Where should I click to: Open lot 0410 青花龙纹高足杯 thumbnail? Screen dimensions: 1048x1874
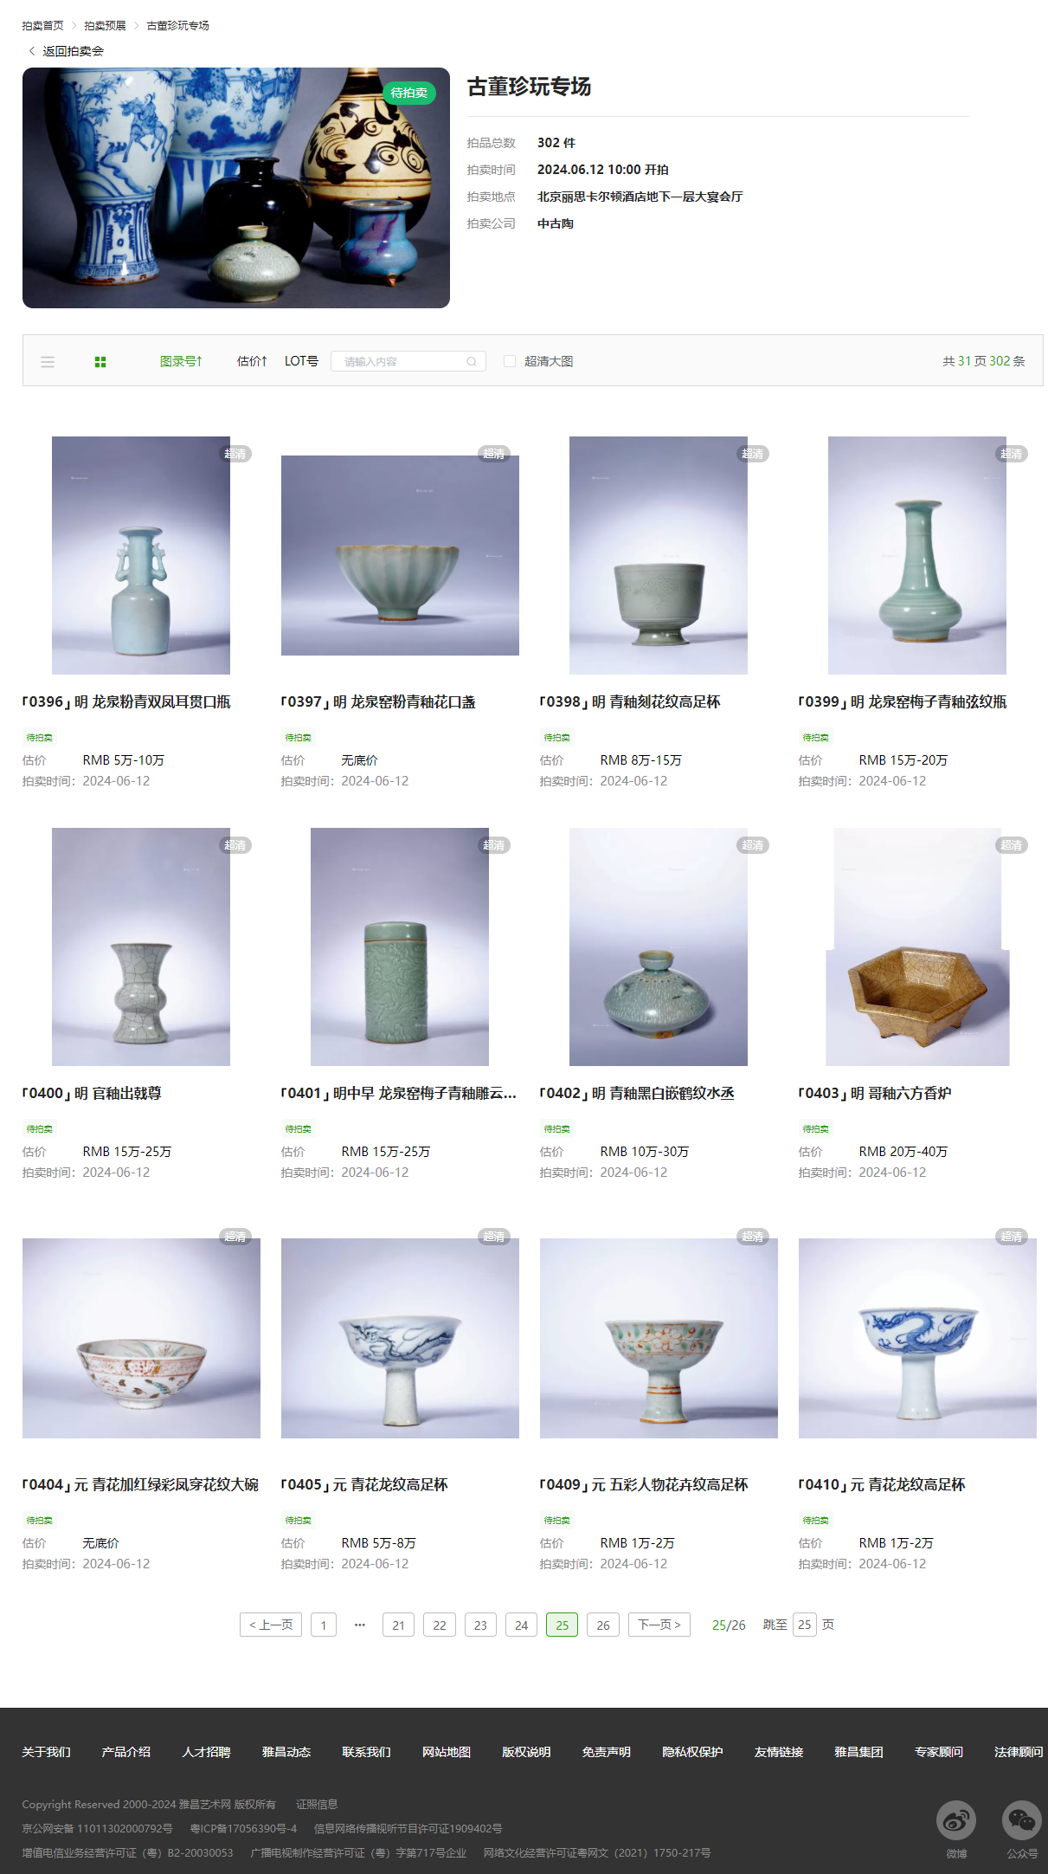pyautogui.click(x=917, y=1339)
